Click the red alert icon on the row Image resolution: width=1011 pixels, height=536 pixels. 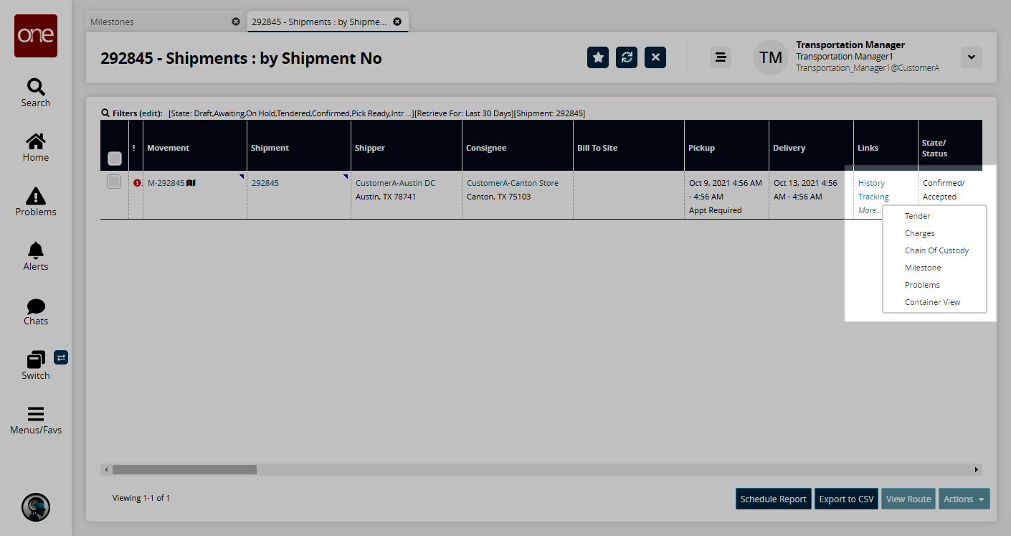pos(137,183)
